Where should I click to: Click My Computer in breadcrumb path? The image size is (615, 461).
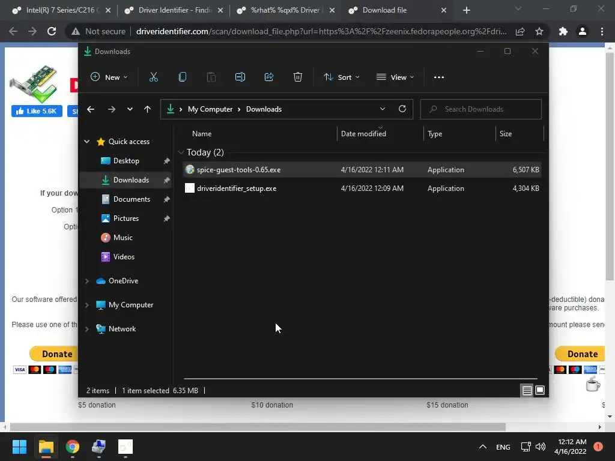[210, 109]
